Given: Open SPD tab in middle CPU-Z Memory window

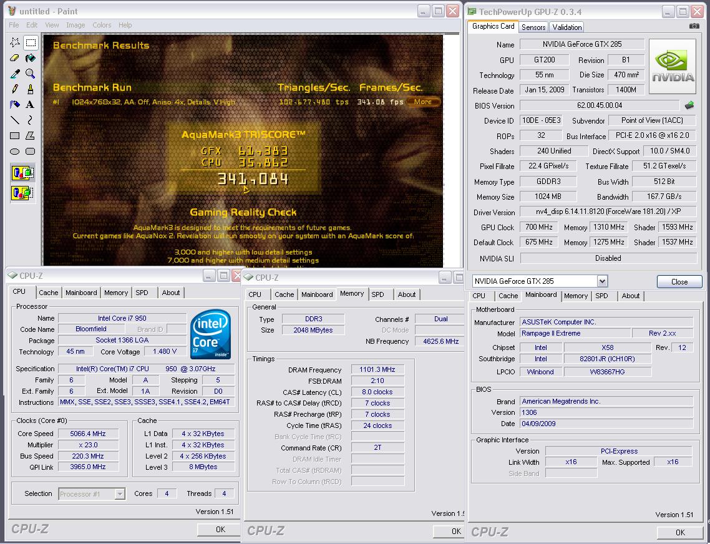Looking at the screenshot, I should tap(377, 294).
